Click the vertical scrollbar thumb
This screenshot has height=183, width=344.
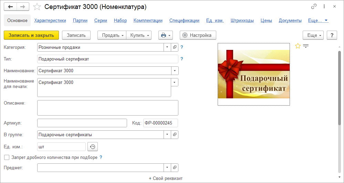tap(340, 87)
